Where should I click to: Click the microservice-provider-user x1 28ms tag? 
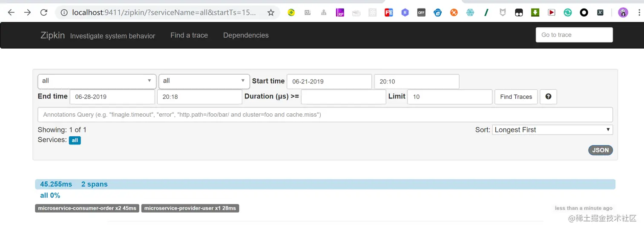190,208
